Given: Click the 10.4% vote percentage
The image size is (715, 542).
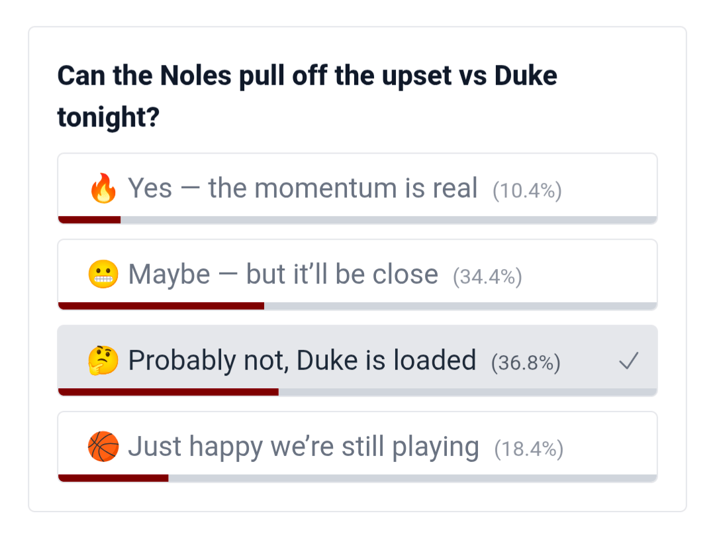Looking at the screenshot, I should (527, 191).
